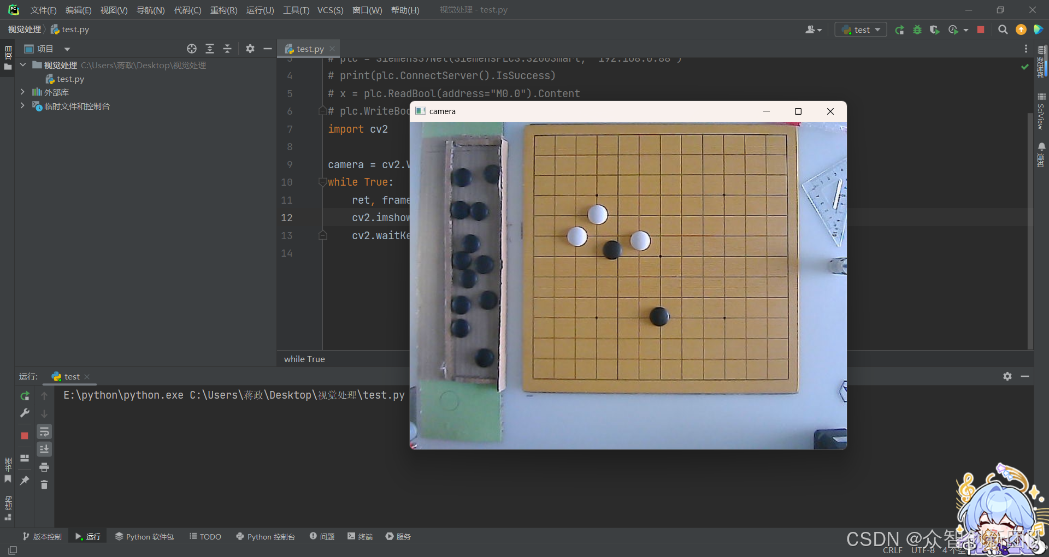
Task: Print the console contents
Action: [44, 467]
